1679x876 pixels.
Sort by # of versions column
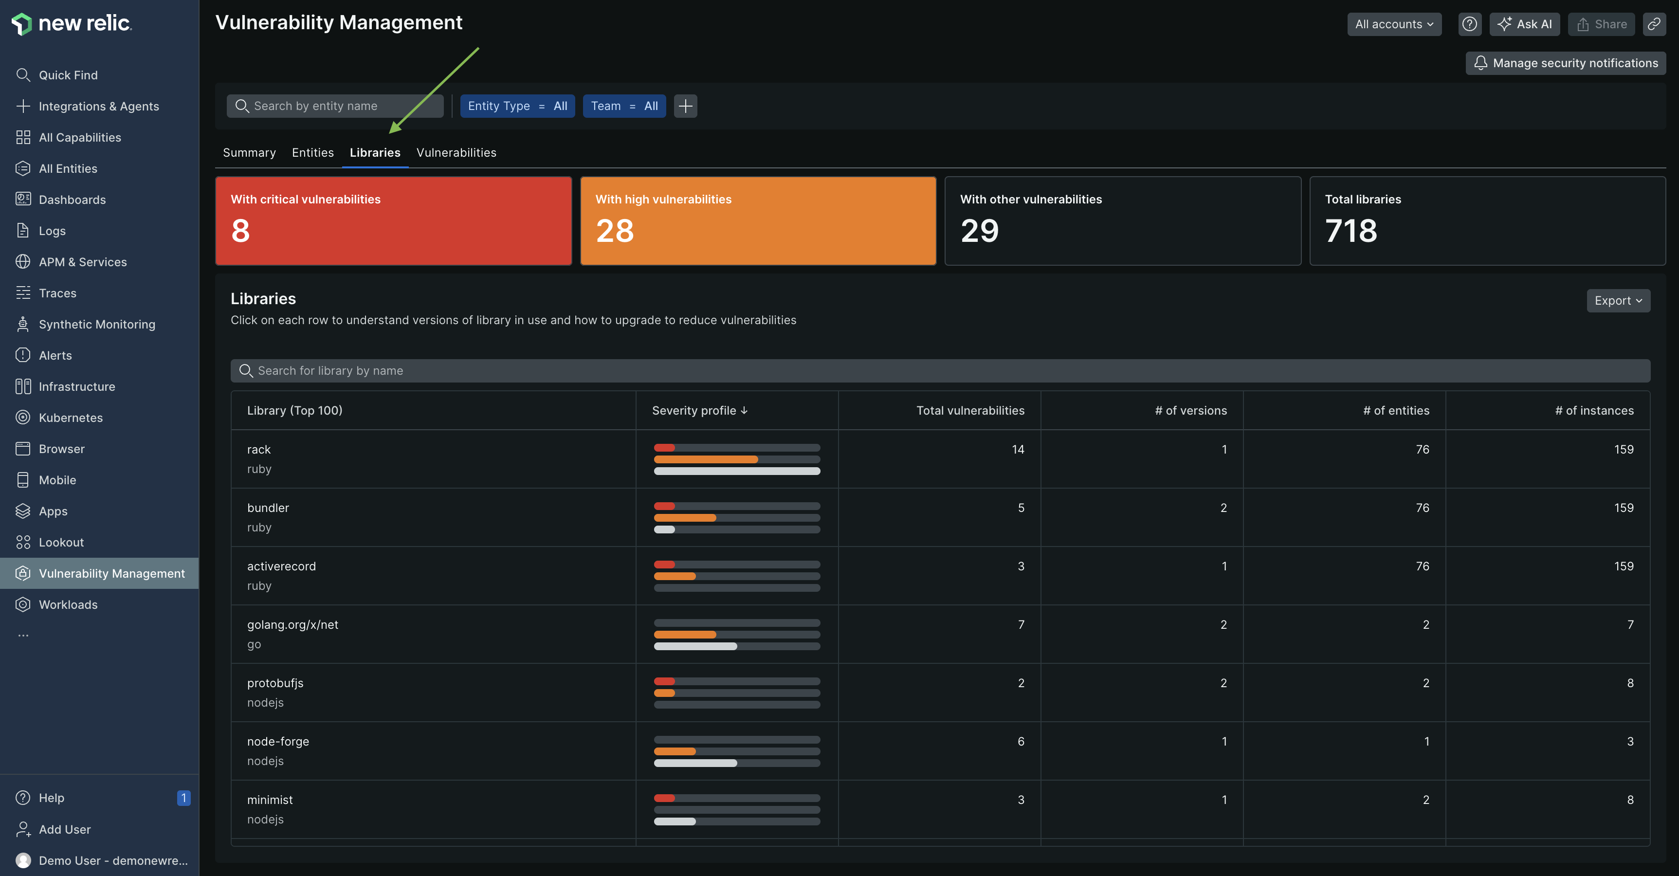(x=1191, y=411)
